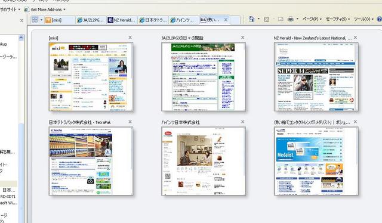Open the Medalist contact lens thumbnail
Image resolution: width=382 pixels, height=223 pixels.
click(x=316, y=161)
